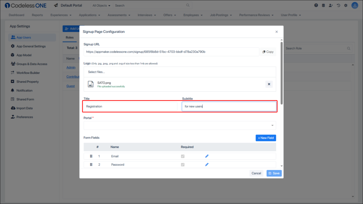The height and width of the screenshot is (204, 363).
Task: Go to the Reports menu item
Action: click(x=37, y=15)
